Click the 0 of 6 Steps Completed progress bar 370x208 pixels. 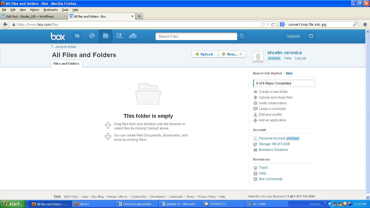284,83
